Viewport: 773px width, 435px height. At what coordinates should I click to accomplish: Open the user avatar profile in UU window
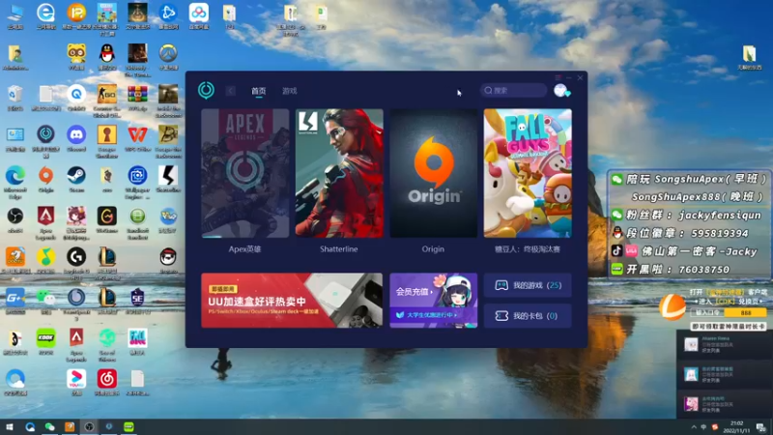pos(560,90)
